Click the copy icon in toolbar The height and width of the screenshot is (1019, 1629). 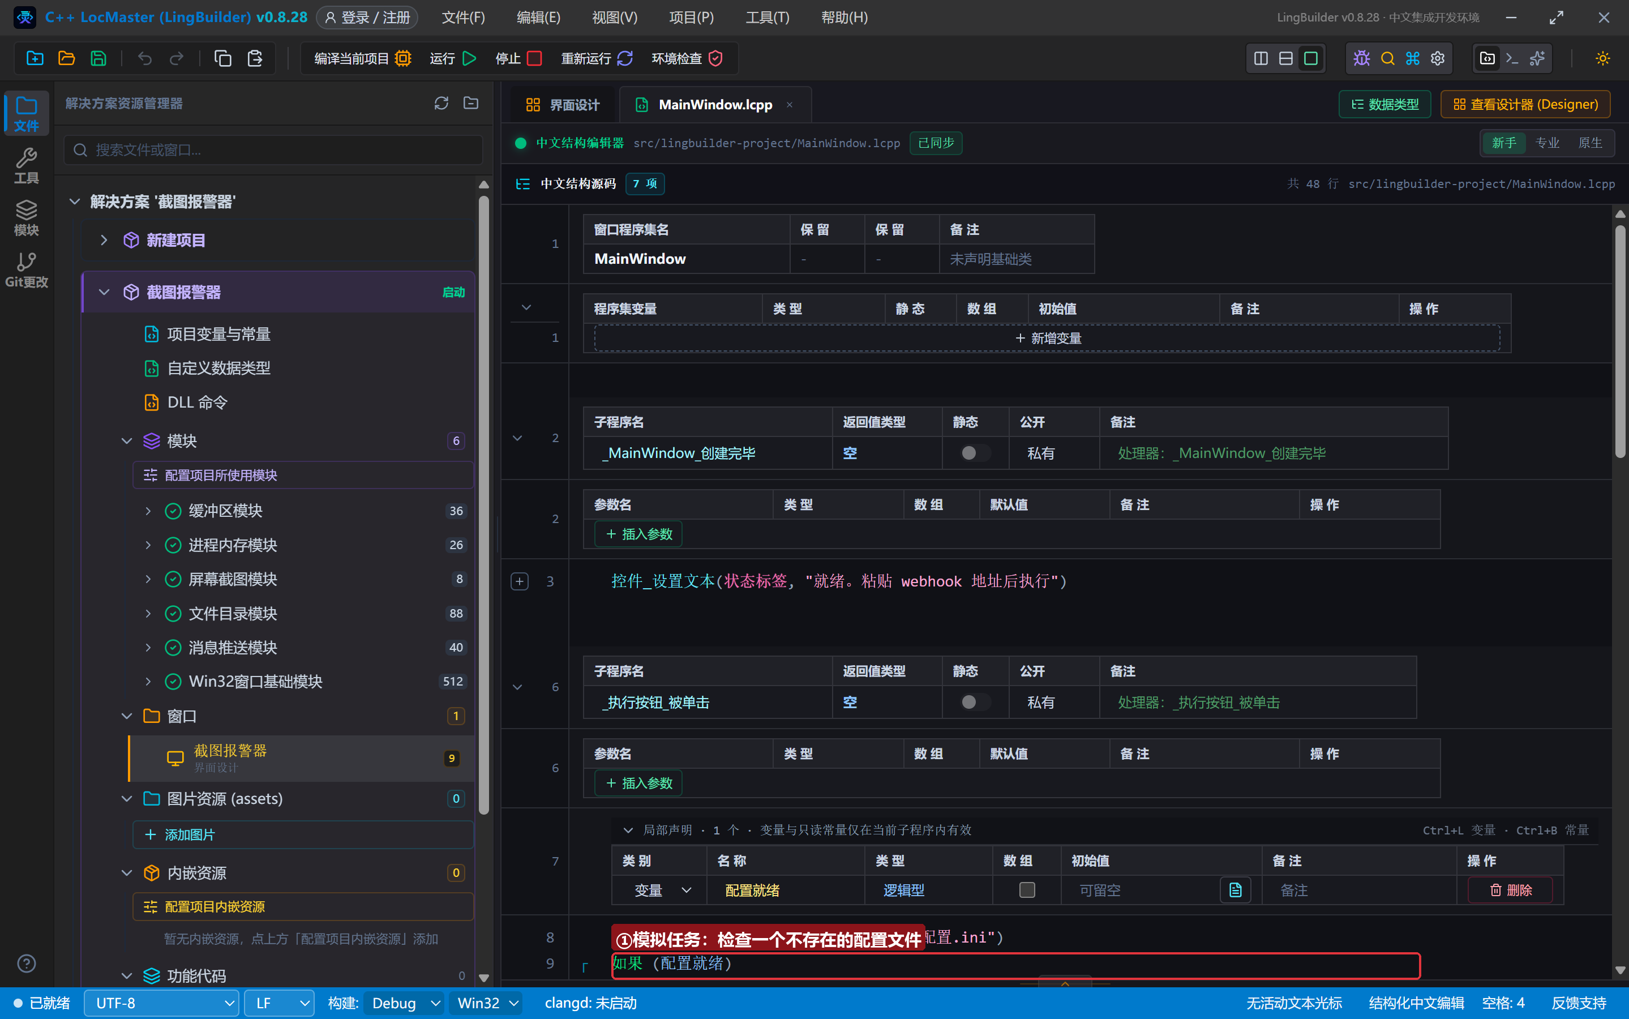point(223,59)
